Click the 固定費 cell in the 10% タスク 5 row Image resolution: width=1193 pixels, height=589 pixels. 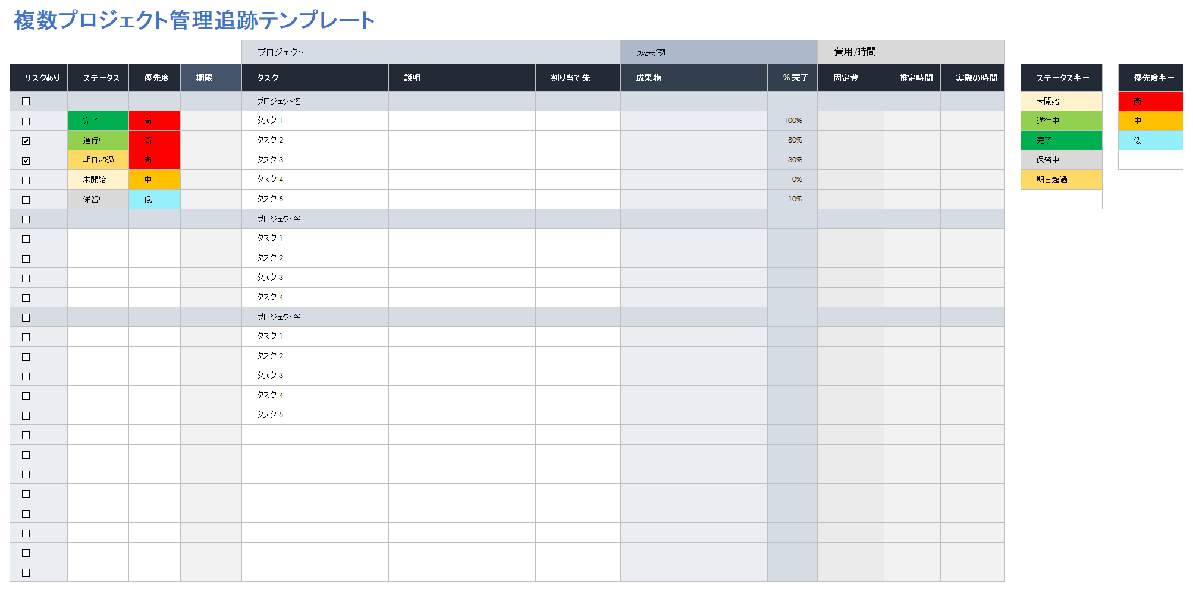click(x=851, y=199)
